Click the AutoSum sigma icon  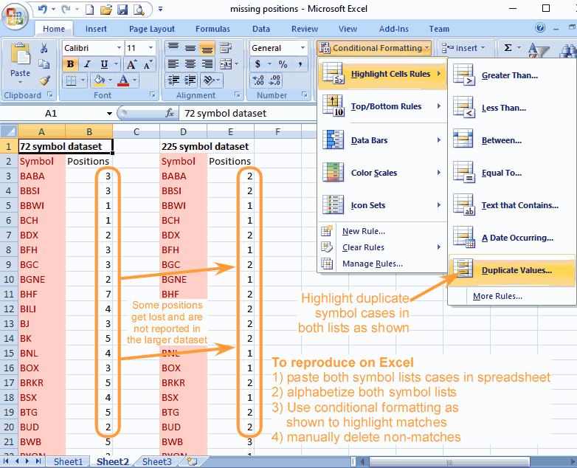(x=508, y=48)
